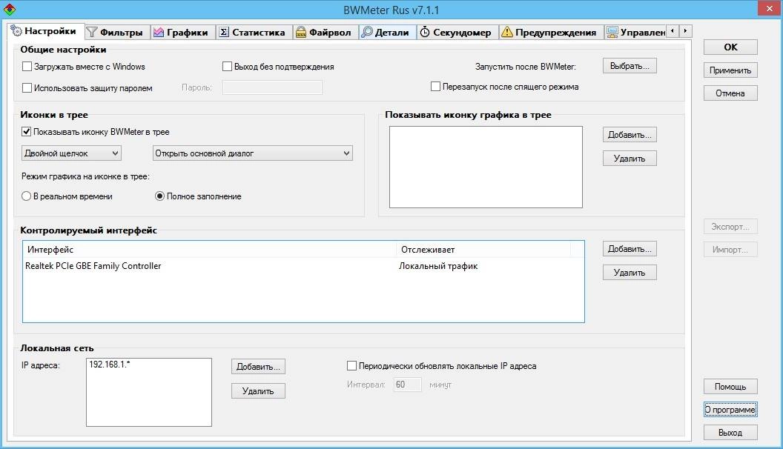Image resolution: width=783 pixels, height=449 pixels.
Task: Switch to the Предупреждения tab
Action: (551, 33)
